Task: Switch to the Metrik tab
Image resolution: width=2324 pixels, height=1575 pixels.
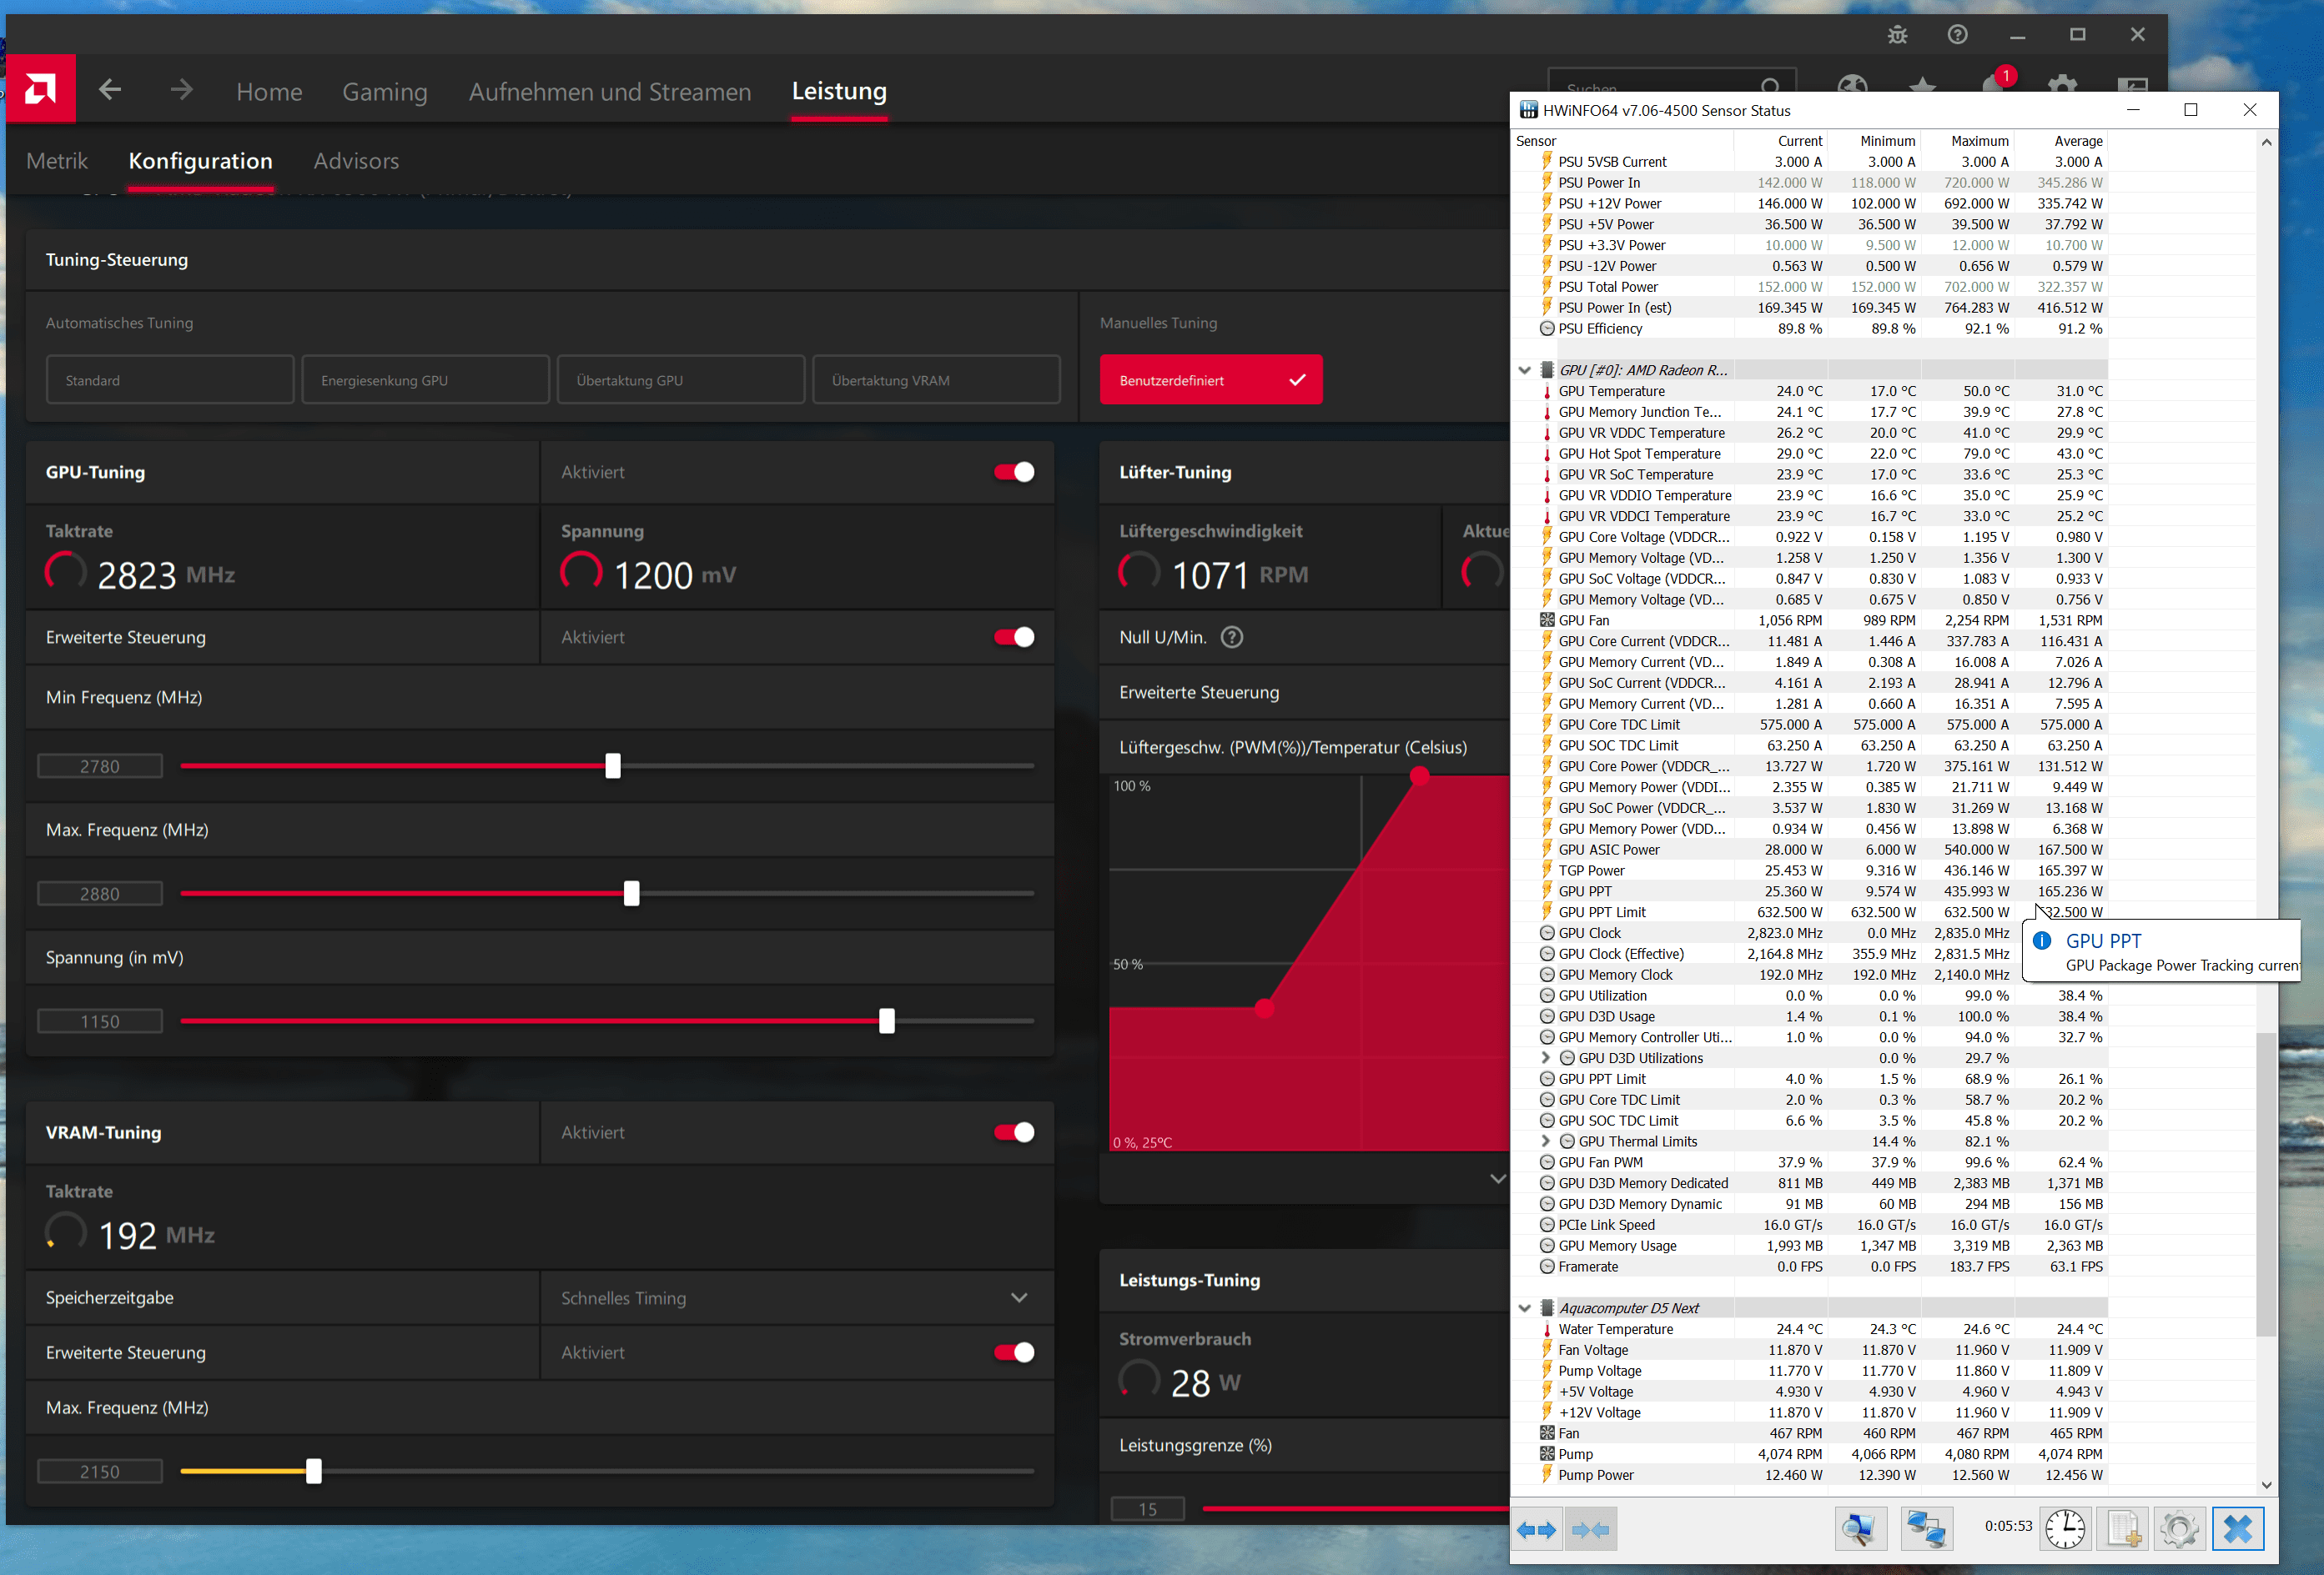Action: 57,161
